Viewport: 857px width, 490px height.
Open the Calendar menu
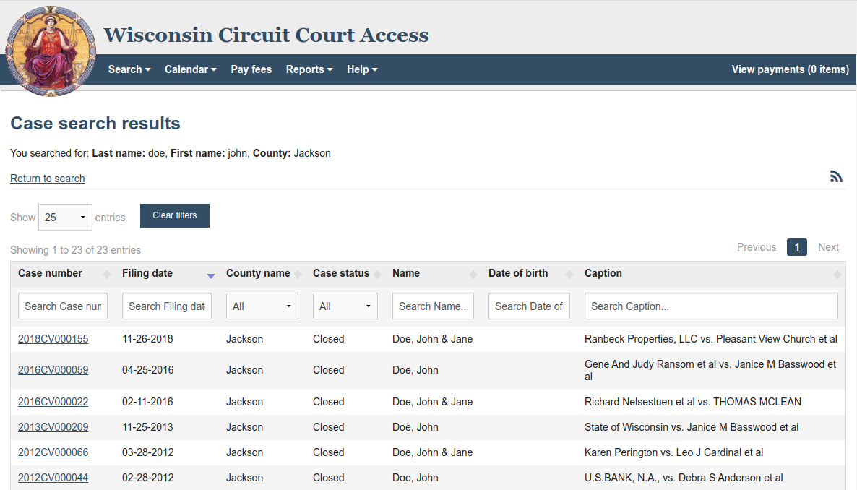(190, 69)
